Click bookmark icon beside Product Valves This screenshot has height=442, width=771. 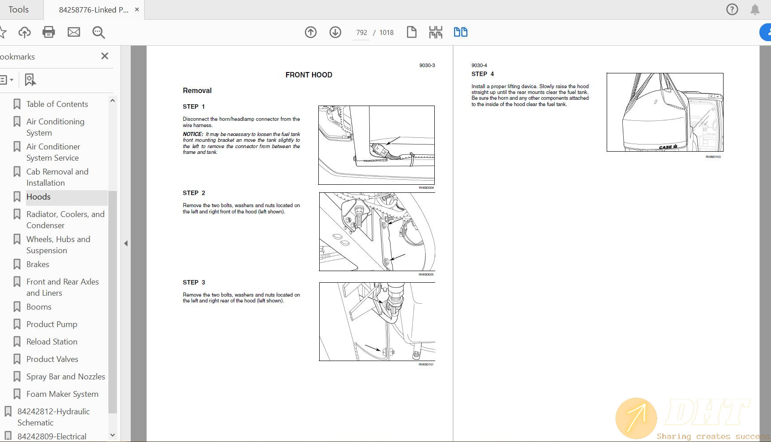tap(17, 359)
